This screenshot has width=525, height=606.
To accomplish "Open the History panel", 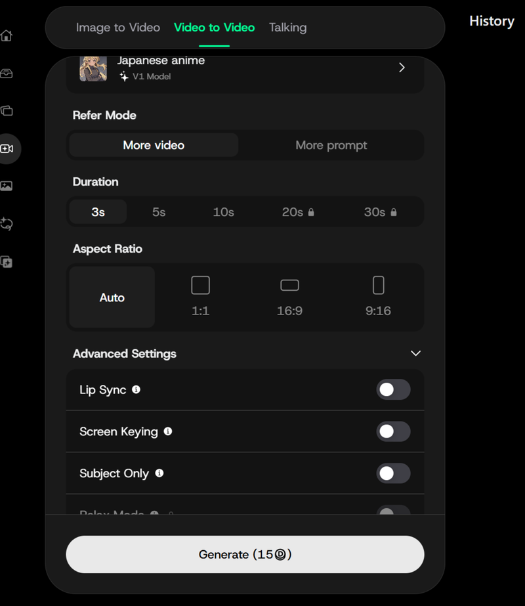I will 492,21.
